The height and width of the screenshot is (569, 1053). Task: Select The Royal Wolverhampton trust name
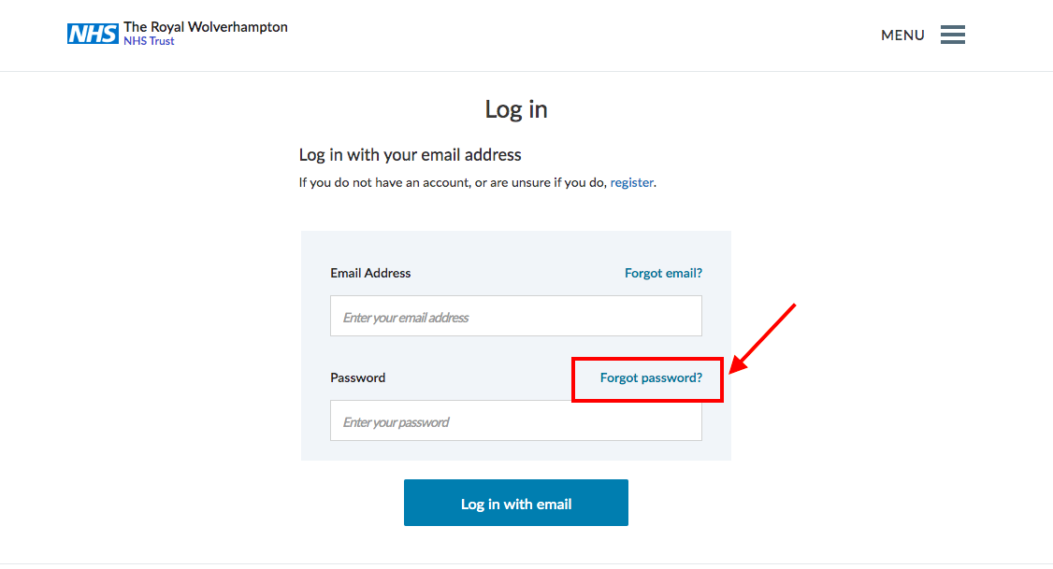pyautogui.click(x=206, y=27)
